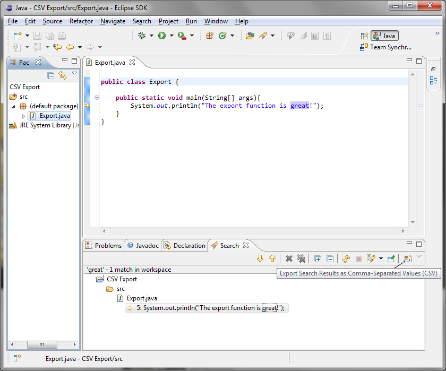This screenshot has height=371, width=446.
Task: Run the program with the green Run button
Action: (162, 36)
